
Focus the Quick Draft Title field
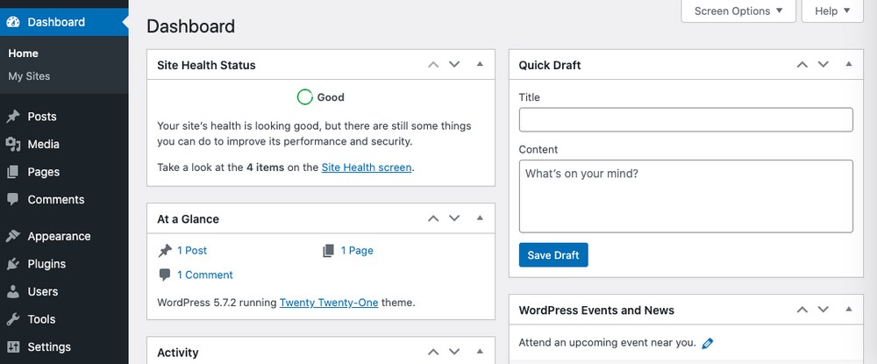(x=686, y=119)
